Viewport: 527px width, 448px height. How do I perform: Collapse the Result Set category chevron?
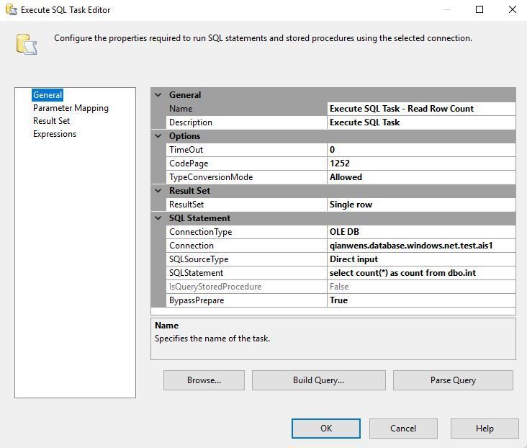click(158, 191)
